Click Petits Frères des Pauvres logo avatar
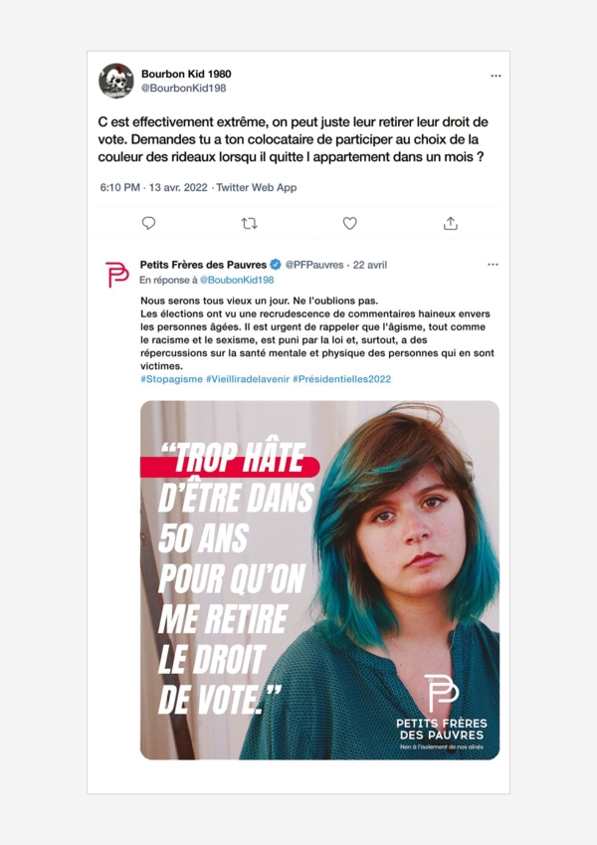Image resolution: width=597 pixels, height=845 pixels. click(x=116, y=274)
